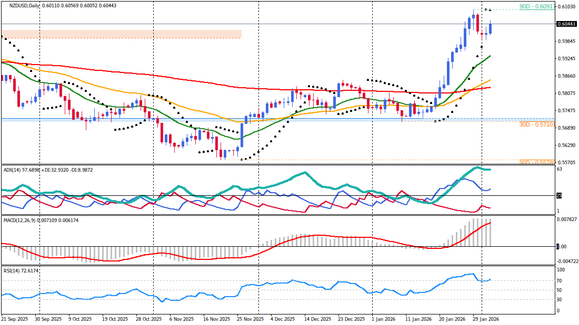
Task: Click the 20 Jan 2026 date label
Action: [x=452, y=319]
